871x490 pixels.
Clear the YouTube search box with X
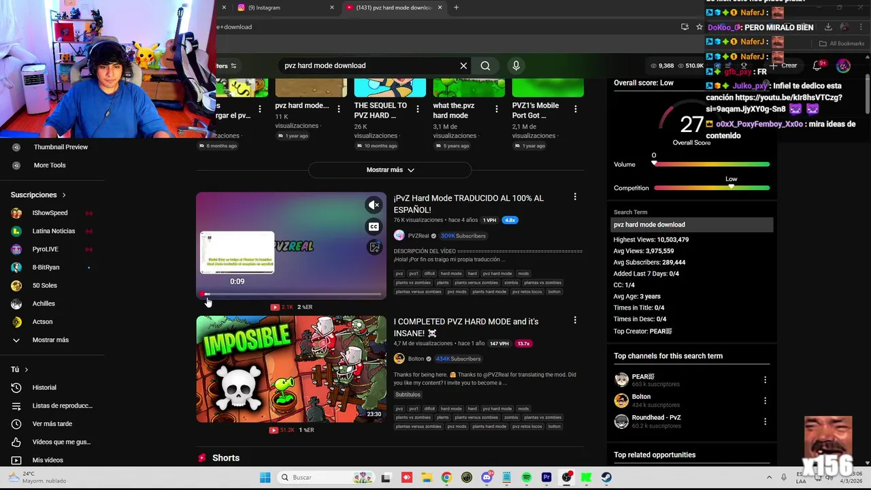coord(463,66)
